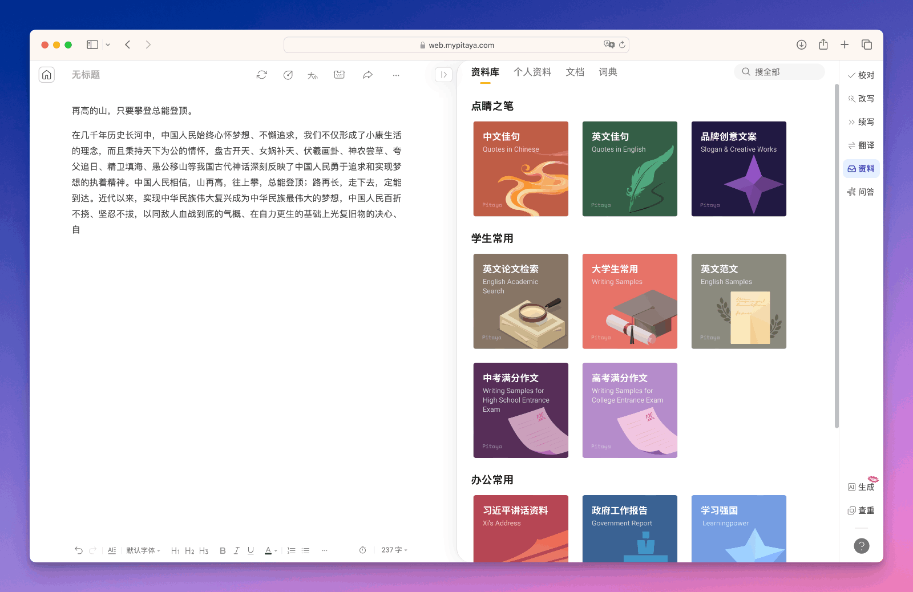Viewport: 913px width, 592px height.
Task: Open the 中文佳句 Quotes in Chinese card
Action: point(520,169)
